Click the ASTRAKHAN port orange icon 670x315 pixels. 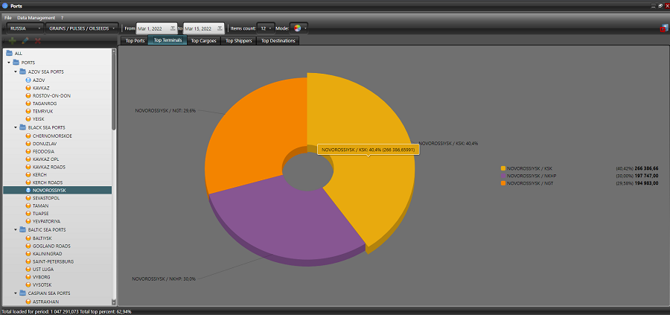pyautogui.click(x=28, y=302)
